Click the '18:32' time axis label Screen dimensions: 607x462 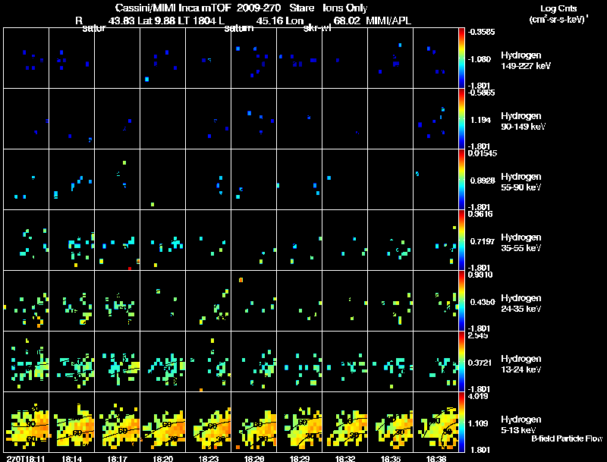(x=345, y=458)
